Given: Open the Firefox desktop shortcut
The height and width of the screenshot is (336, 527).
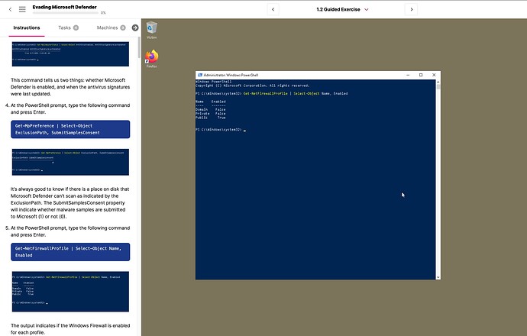Looking at the screenshot, I should click(x=151, y=59).
